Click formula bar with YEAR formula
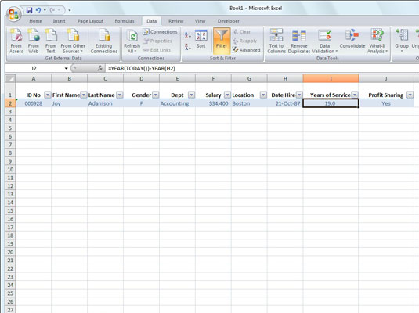The image size is (419, 313). [262, 68]
